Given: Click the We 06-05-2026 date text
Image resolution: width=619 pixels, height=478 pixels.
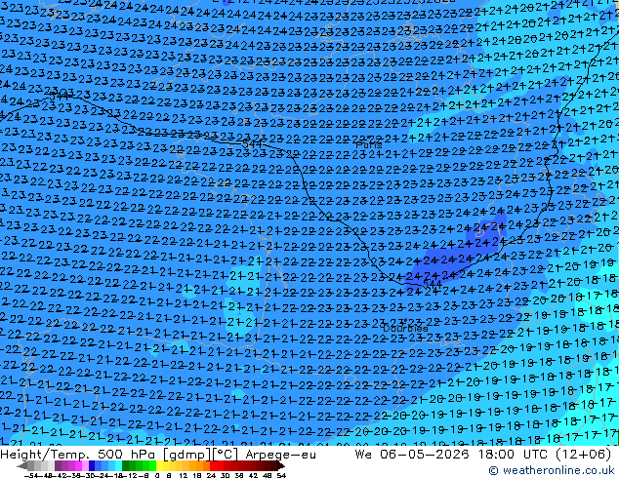Looking at the screenshot, I should [412, 455].
